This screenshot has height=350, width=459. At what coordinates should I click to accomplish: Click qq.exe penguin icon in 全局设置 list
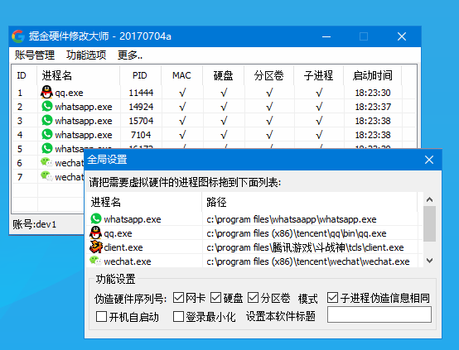(x=95, y=233)
